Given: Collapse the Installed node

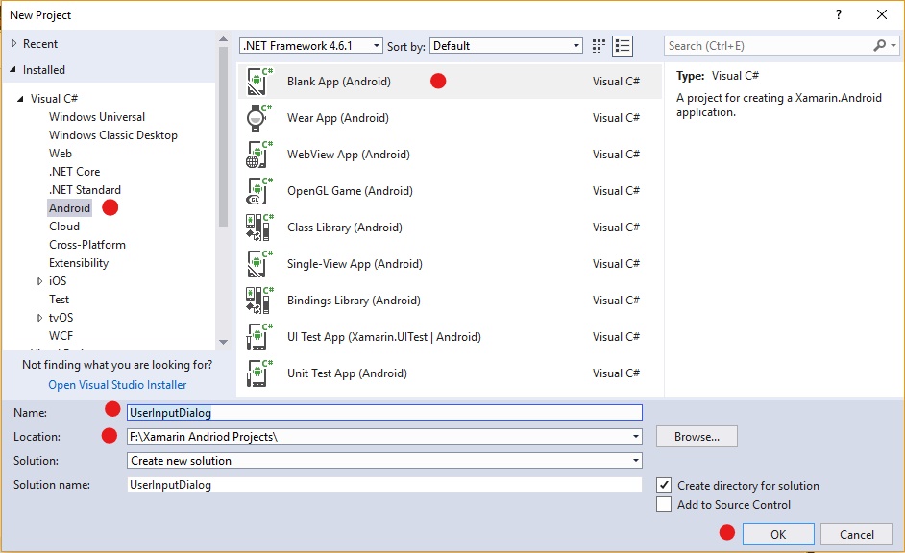Looking at the screenshot, I should pos(13,70).
